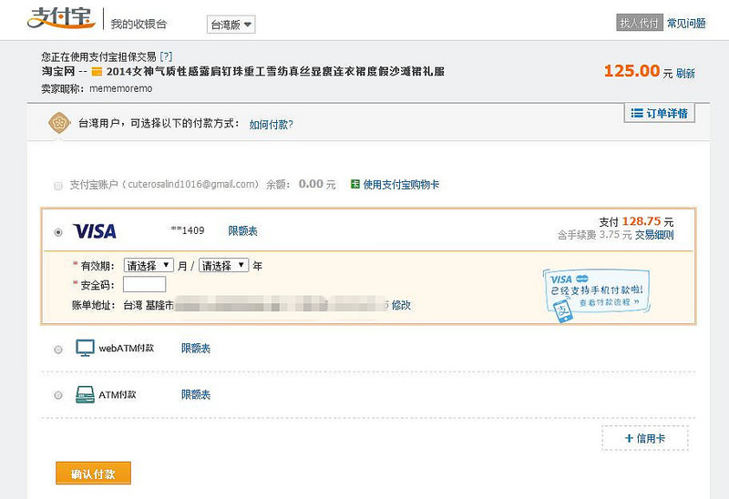Check the 支付宝账户 balance checkbox
This screenshot has height=499, width=729.
58,186
